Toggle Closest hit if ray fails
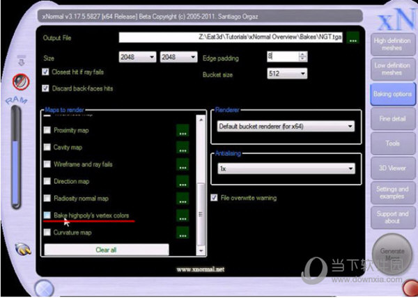Viewport: 418px width, 298px height. click(x=45, y=72)
